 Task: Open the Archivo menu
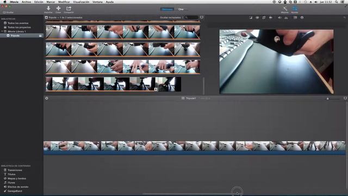pos(26,2)
